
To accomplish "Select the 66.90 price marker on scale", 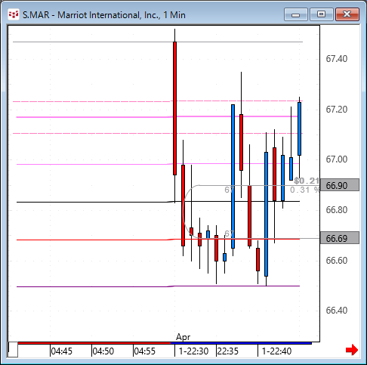I will [x=339, y=185].
